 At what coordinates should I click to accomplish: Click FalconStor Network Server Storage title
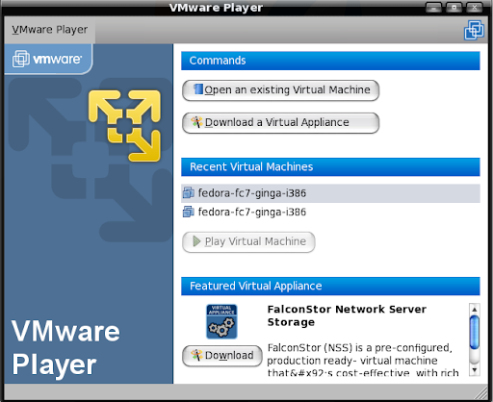coord(347,315)
